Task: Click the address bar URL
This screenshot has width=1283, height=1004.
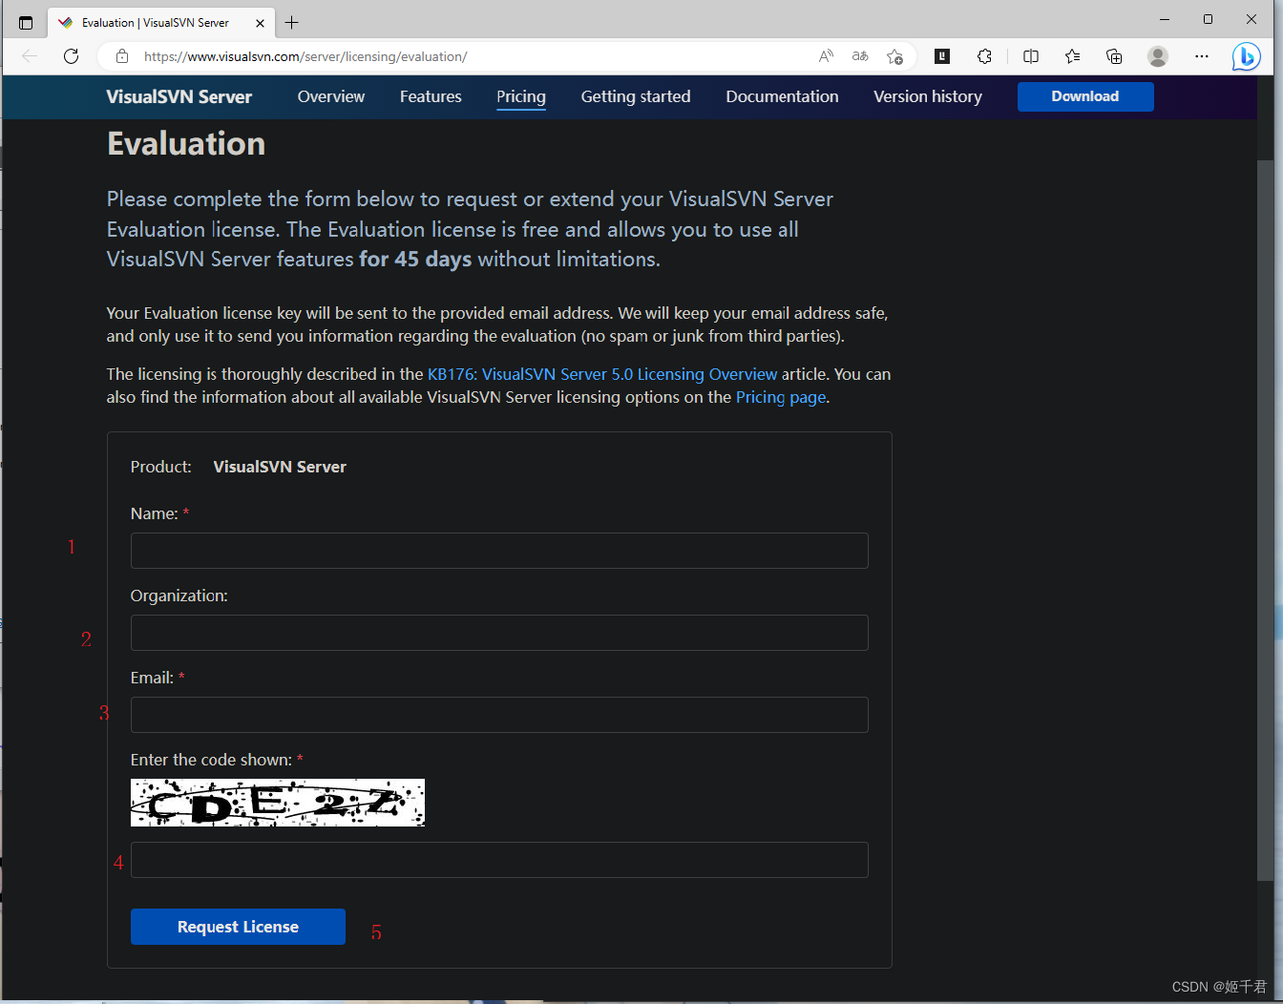Action: coord(305,56)
